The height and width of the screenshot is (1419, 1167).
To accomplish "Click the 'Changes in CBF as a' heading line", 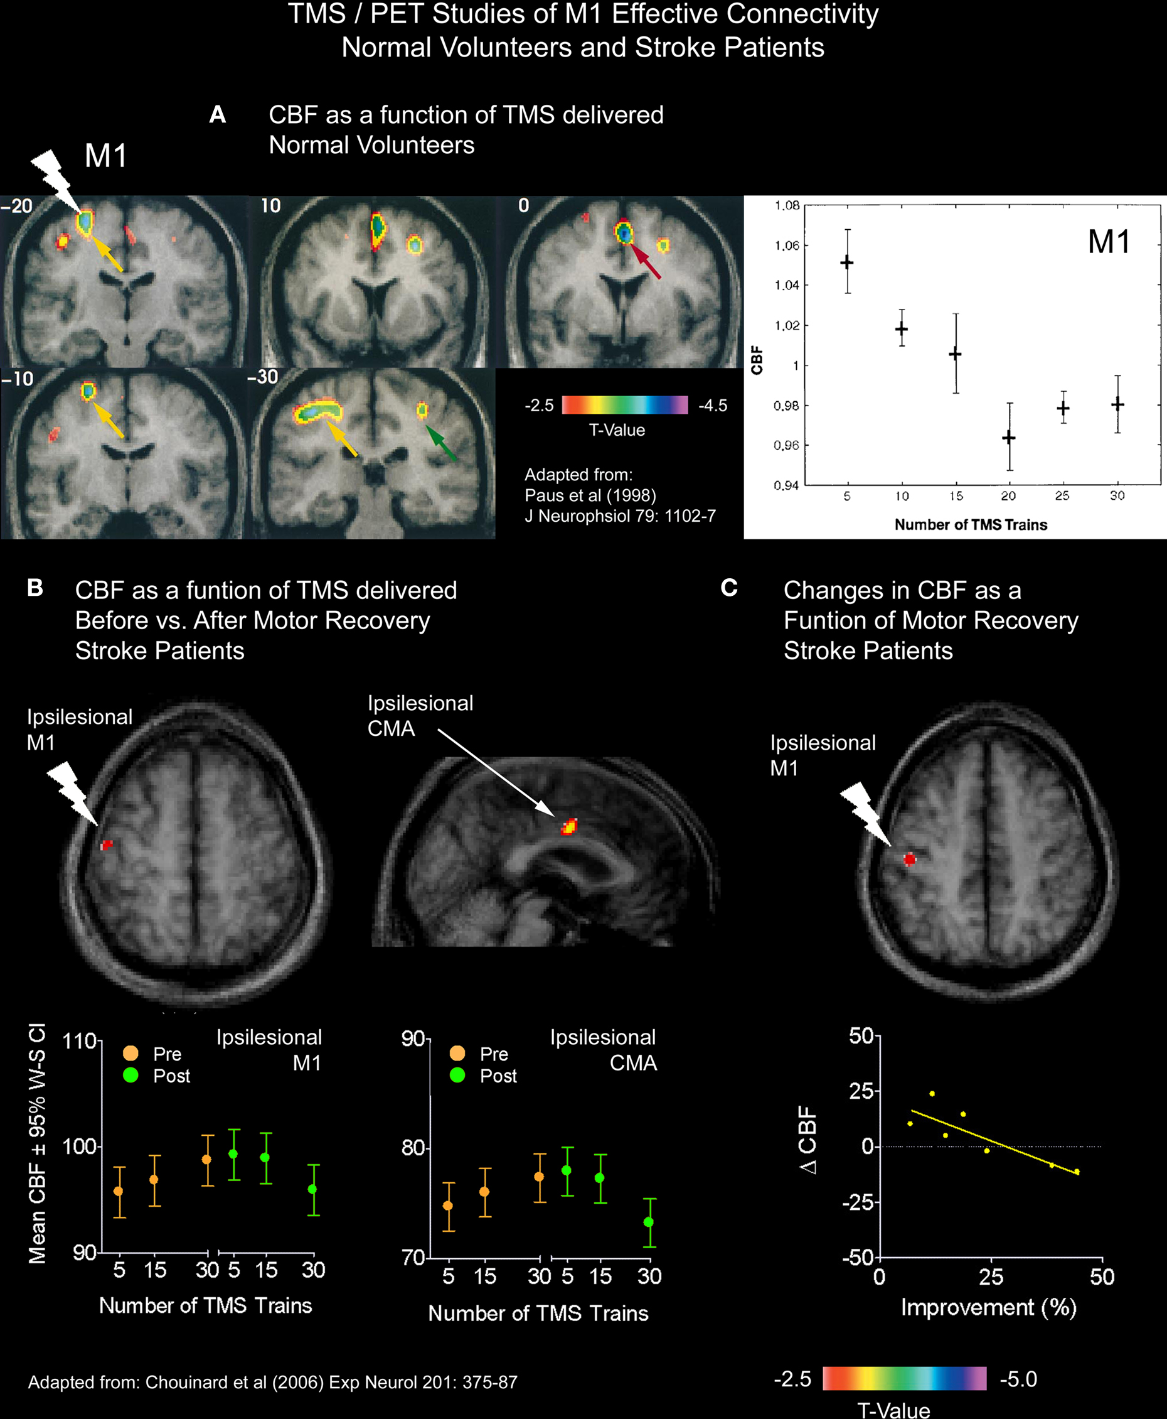I will coord(902,590).
